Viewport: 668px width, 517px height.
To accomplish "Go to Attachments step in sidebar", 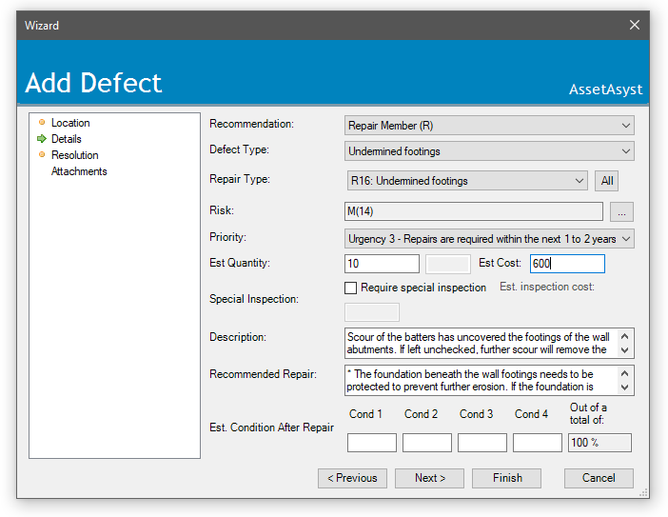I will click(x=79, y=171).
